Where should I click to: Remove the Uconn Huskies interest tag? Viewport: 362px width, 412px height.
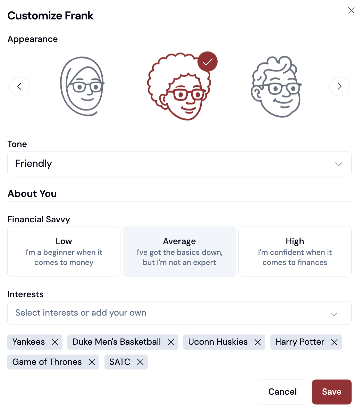pyautogui.click(x=258, y=342)
